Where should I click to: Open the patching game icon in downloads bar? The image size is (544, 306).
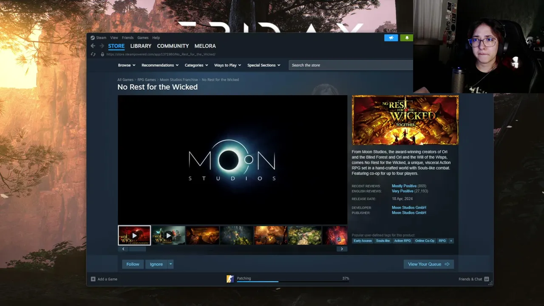(x=230, y=279)
